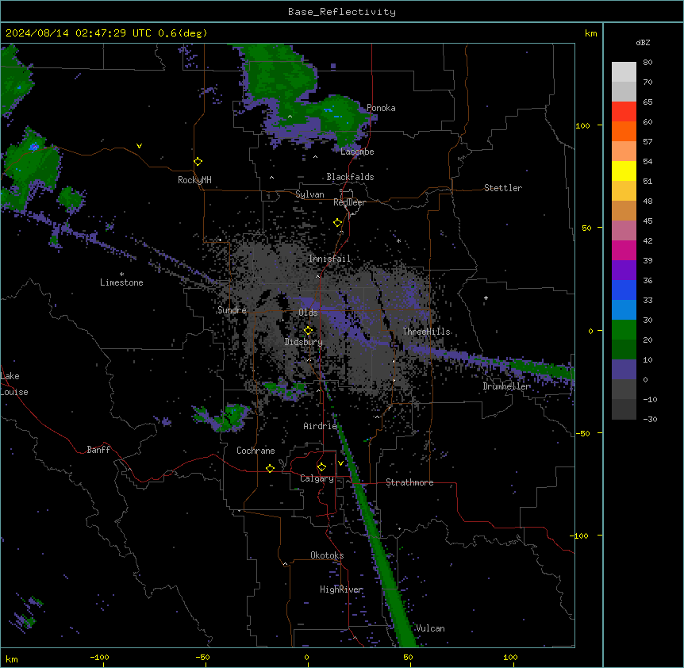Click the Innisfail label
The width and height of the screenshot is (684, 668).
click(329, 259)
